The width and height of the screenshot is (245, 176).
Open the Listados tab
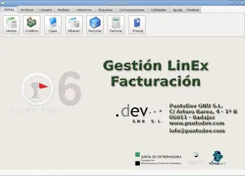(x=46, y=10)
